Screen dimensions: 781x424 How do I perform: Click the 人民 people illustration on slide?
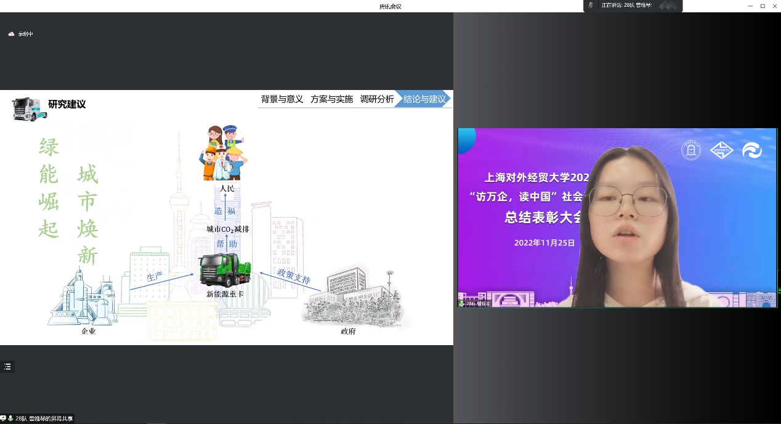224,153
